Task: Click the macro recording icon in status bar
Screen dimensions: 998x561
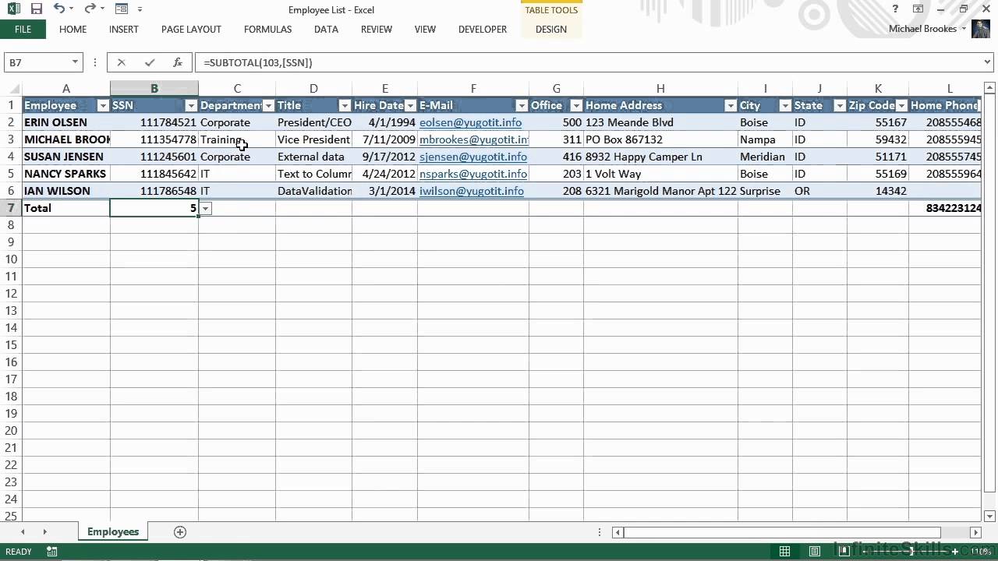Action: tap(51, 552)
